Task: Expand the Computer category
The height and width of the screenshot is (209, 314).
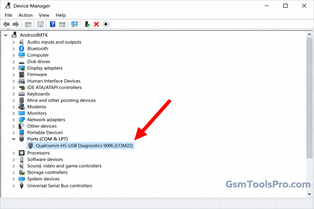Action: 13,55
